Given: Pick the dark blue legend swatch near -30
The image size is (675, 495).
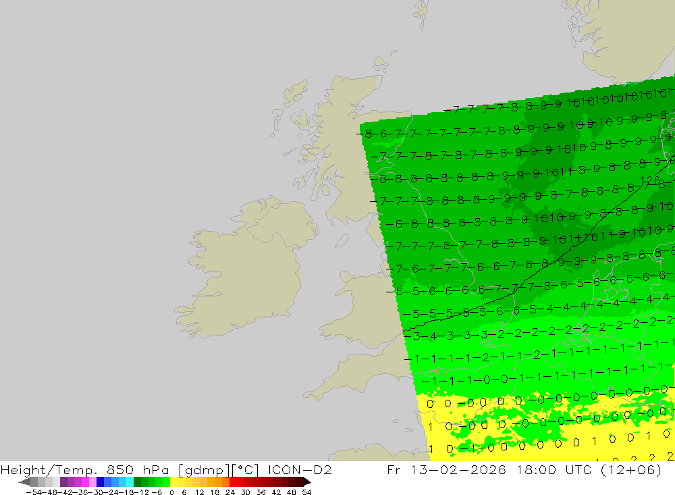Looking at the screenshot, I should click(x=101, y=481).
